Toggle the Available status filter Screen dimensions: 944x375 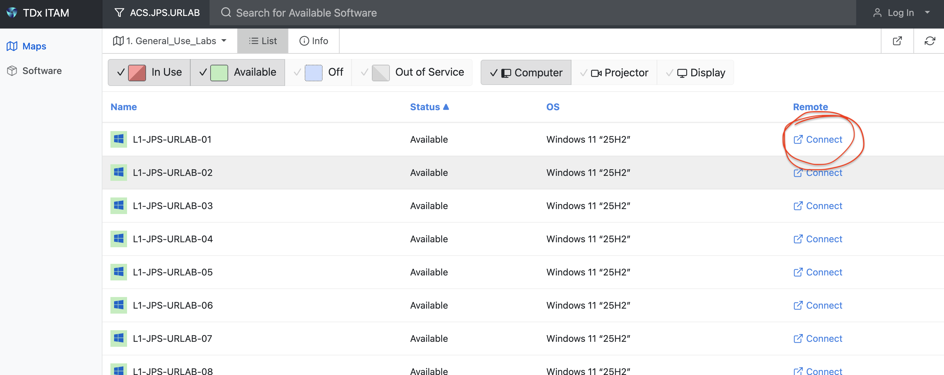click(x=237, y=72)
